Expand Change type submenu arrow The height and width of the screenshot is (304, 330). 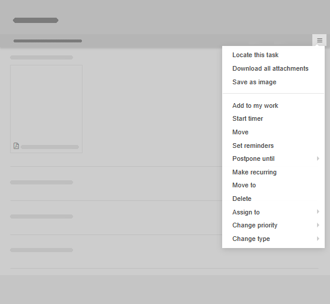click(x=318, y=239)
